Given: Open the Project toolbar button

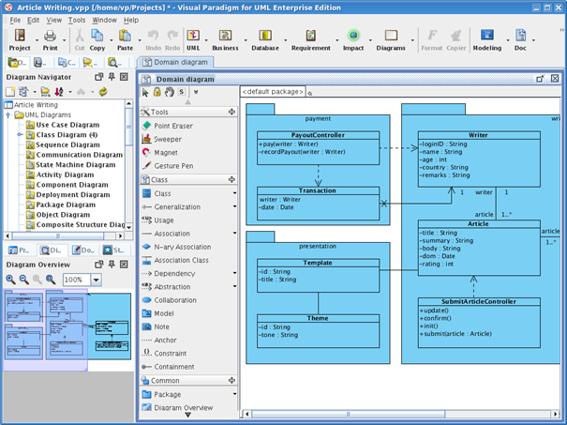Looking at the screenshot, I should 20,39.
